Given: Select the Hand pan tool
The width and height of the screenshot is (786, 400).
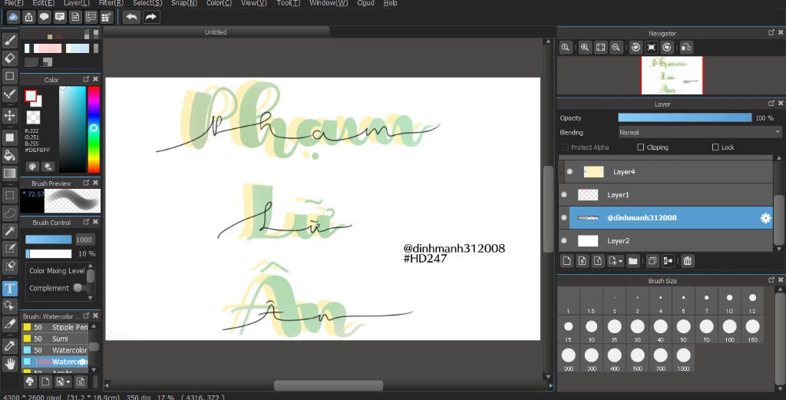Looking at the screenshot, I should tap(9, 363).
